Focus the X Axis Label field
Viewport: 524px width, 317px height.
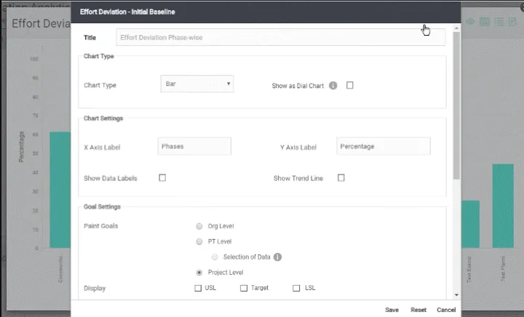[x=194, y=146]
